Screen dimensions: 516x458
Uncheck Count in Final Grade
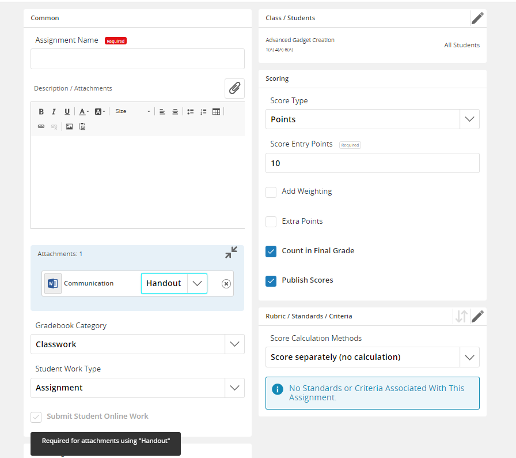tap(271, 251)
